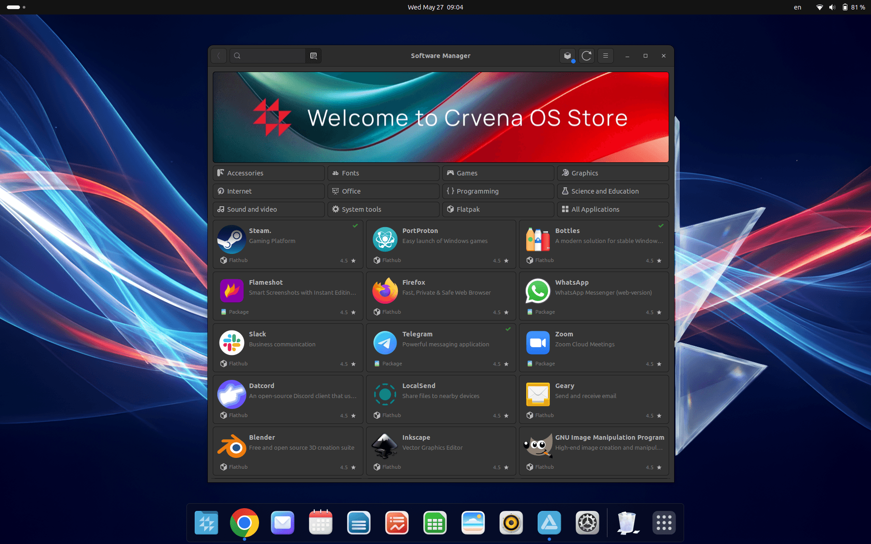Open the presentation app in dock
This screenshot has height=544, width=871.
click(397, 523)
